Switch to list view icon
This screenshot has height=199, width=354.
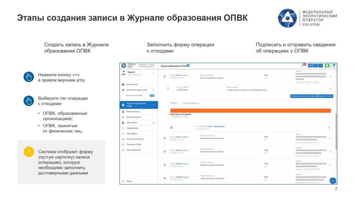310,65
